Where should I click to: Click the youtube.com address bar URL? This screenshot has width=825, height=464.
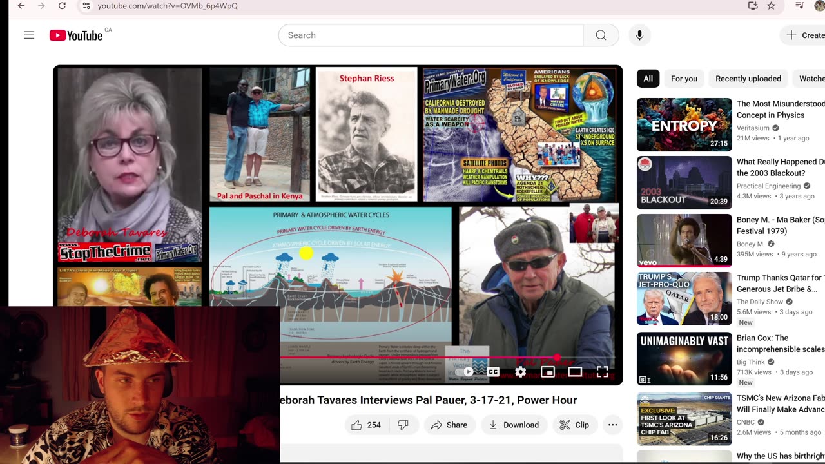coord(168,6)
